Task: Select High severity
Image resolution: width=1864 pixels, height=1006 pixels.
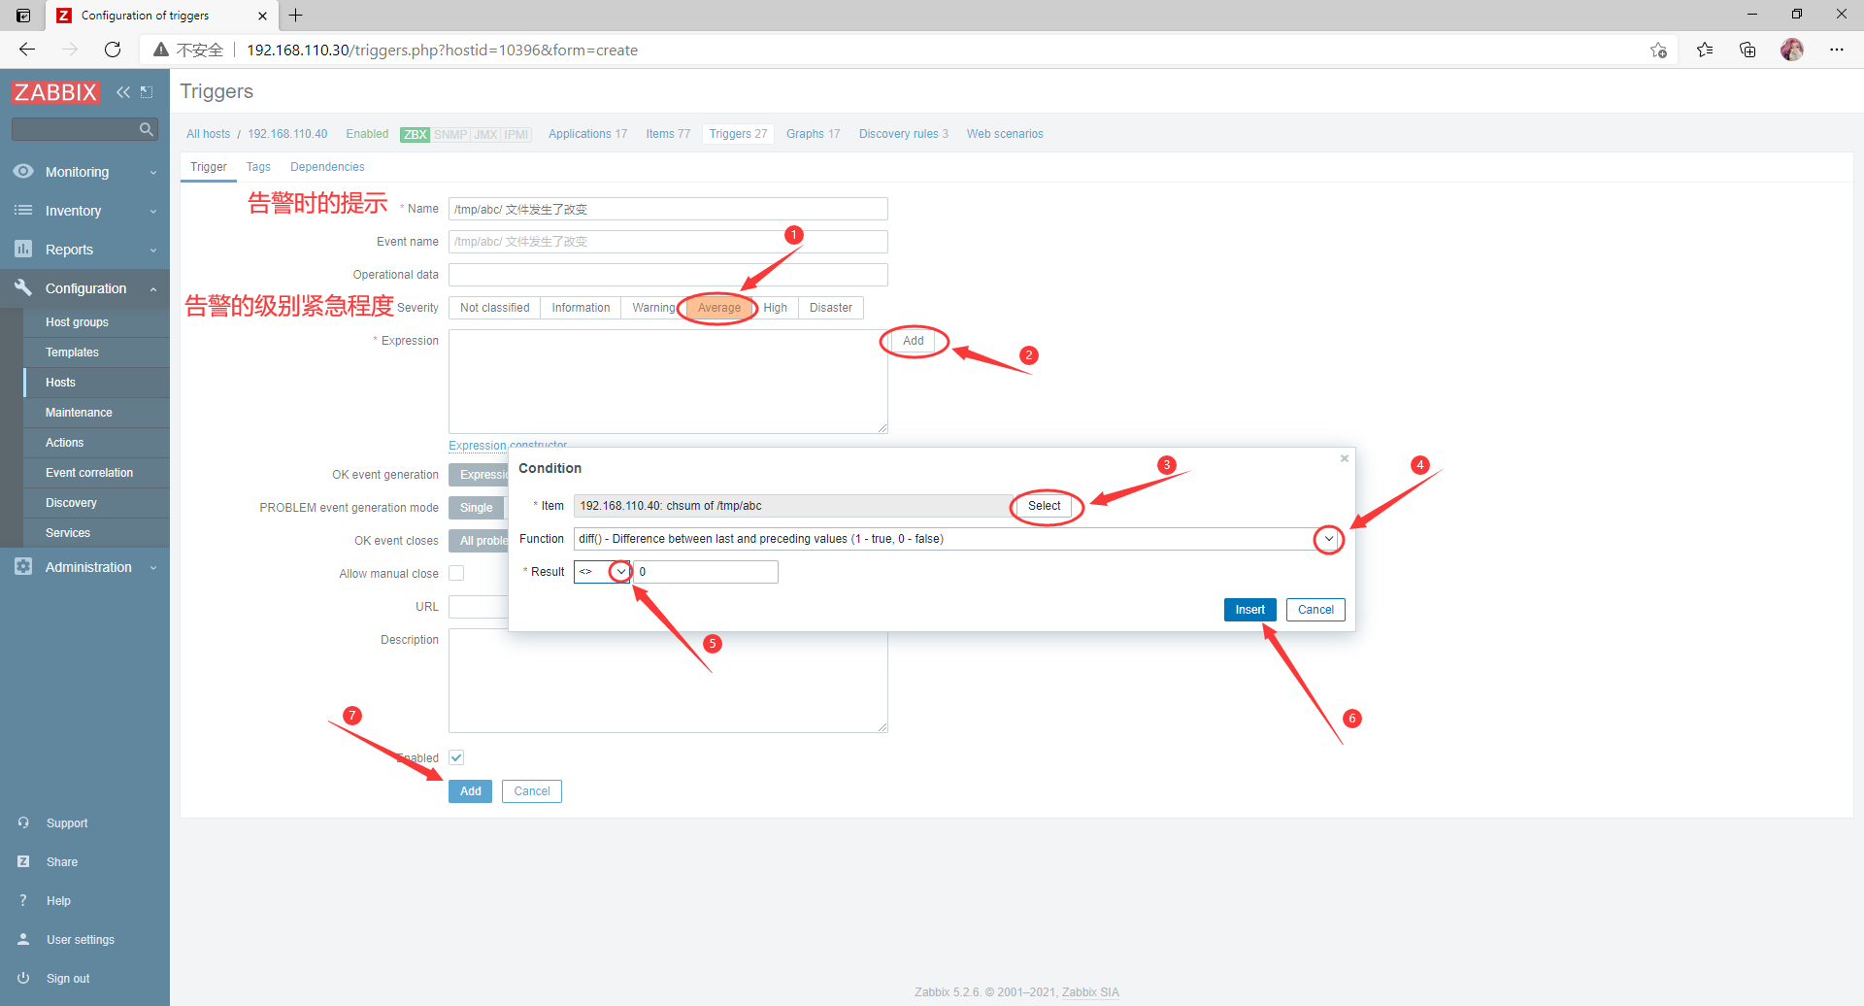Action: point(775,308)
